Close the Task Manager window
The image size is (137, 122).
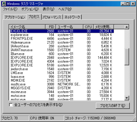(133, 4)
